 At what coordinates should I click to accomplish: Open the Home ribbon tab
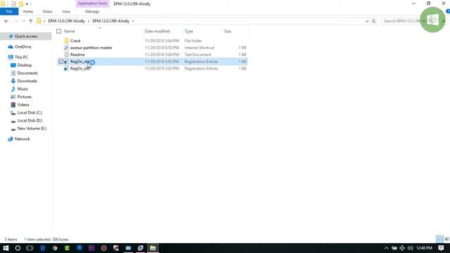tap(28, 11)
